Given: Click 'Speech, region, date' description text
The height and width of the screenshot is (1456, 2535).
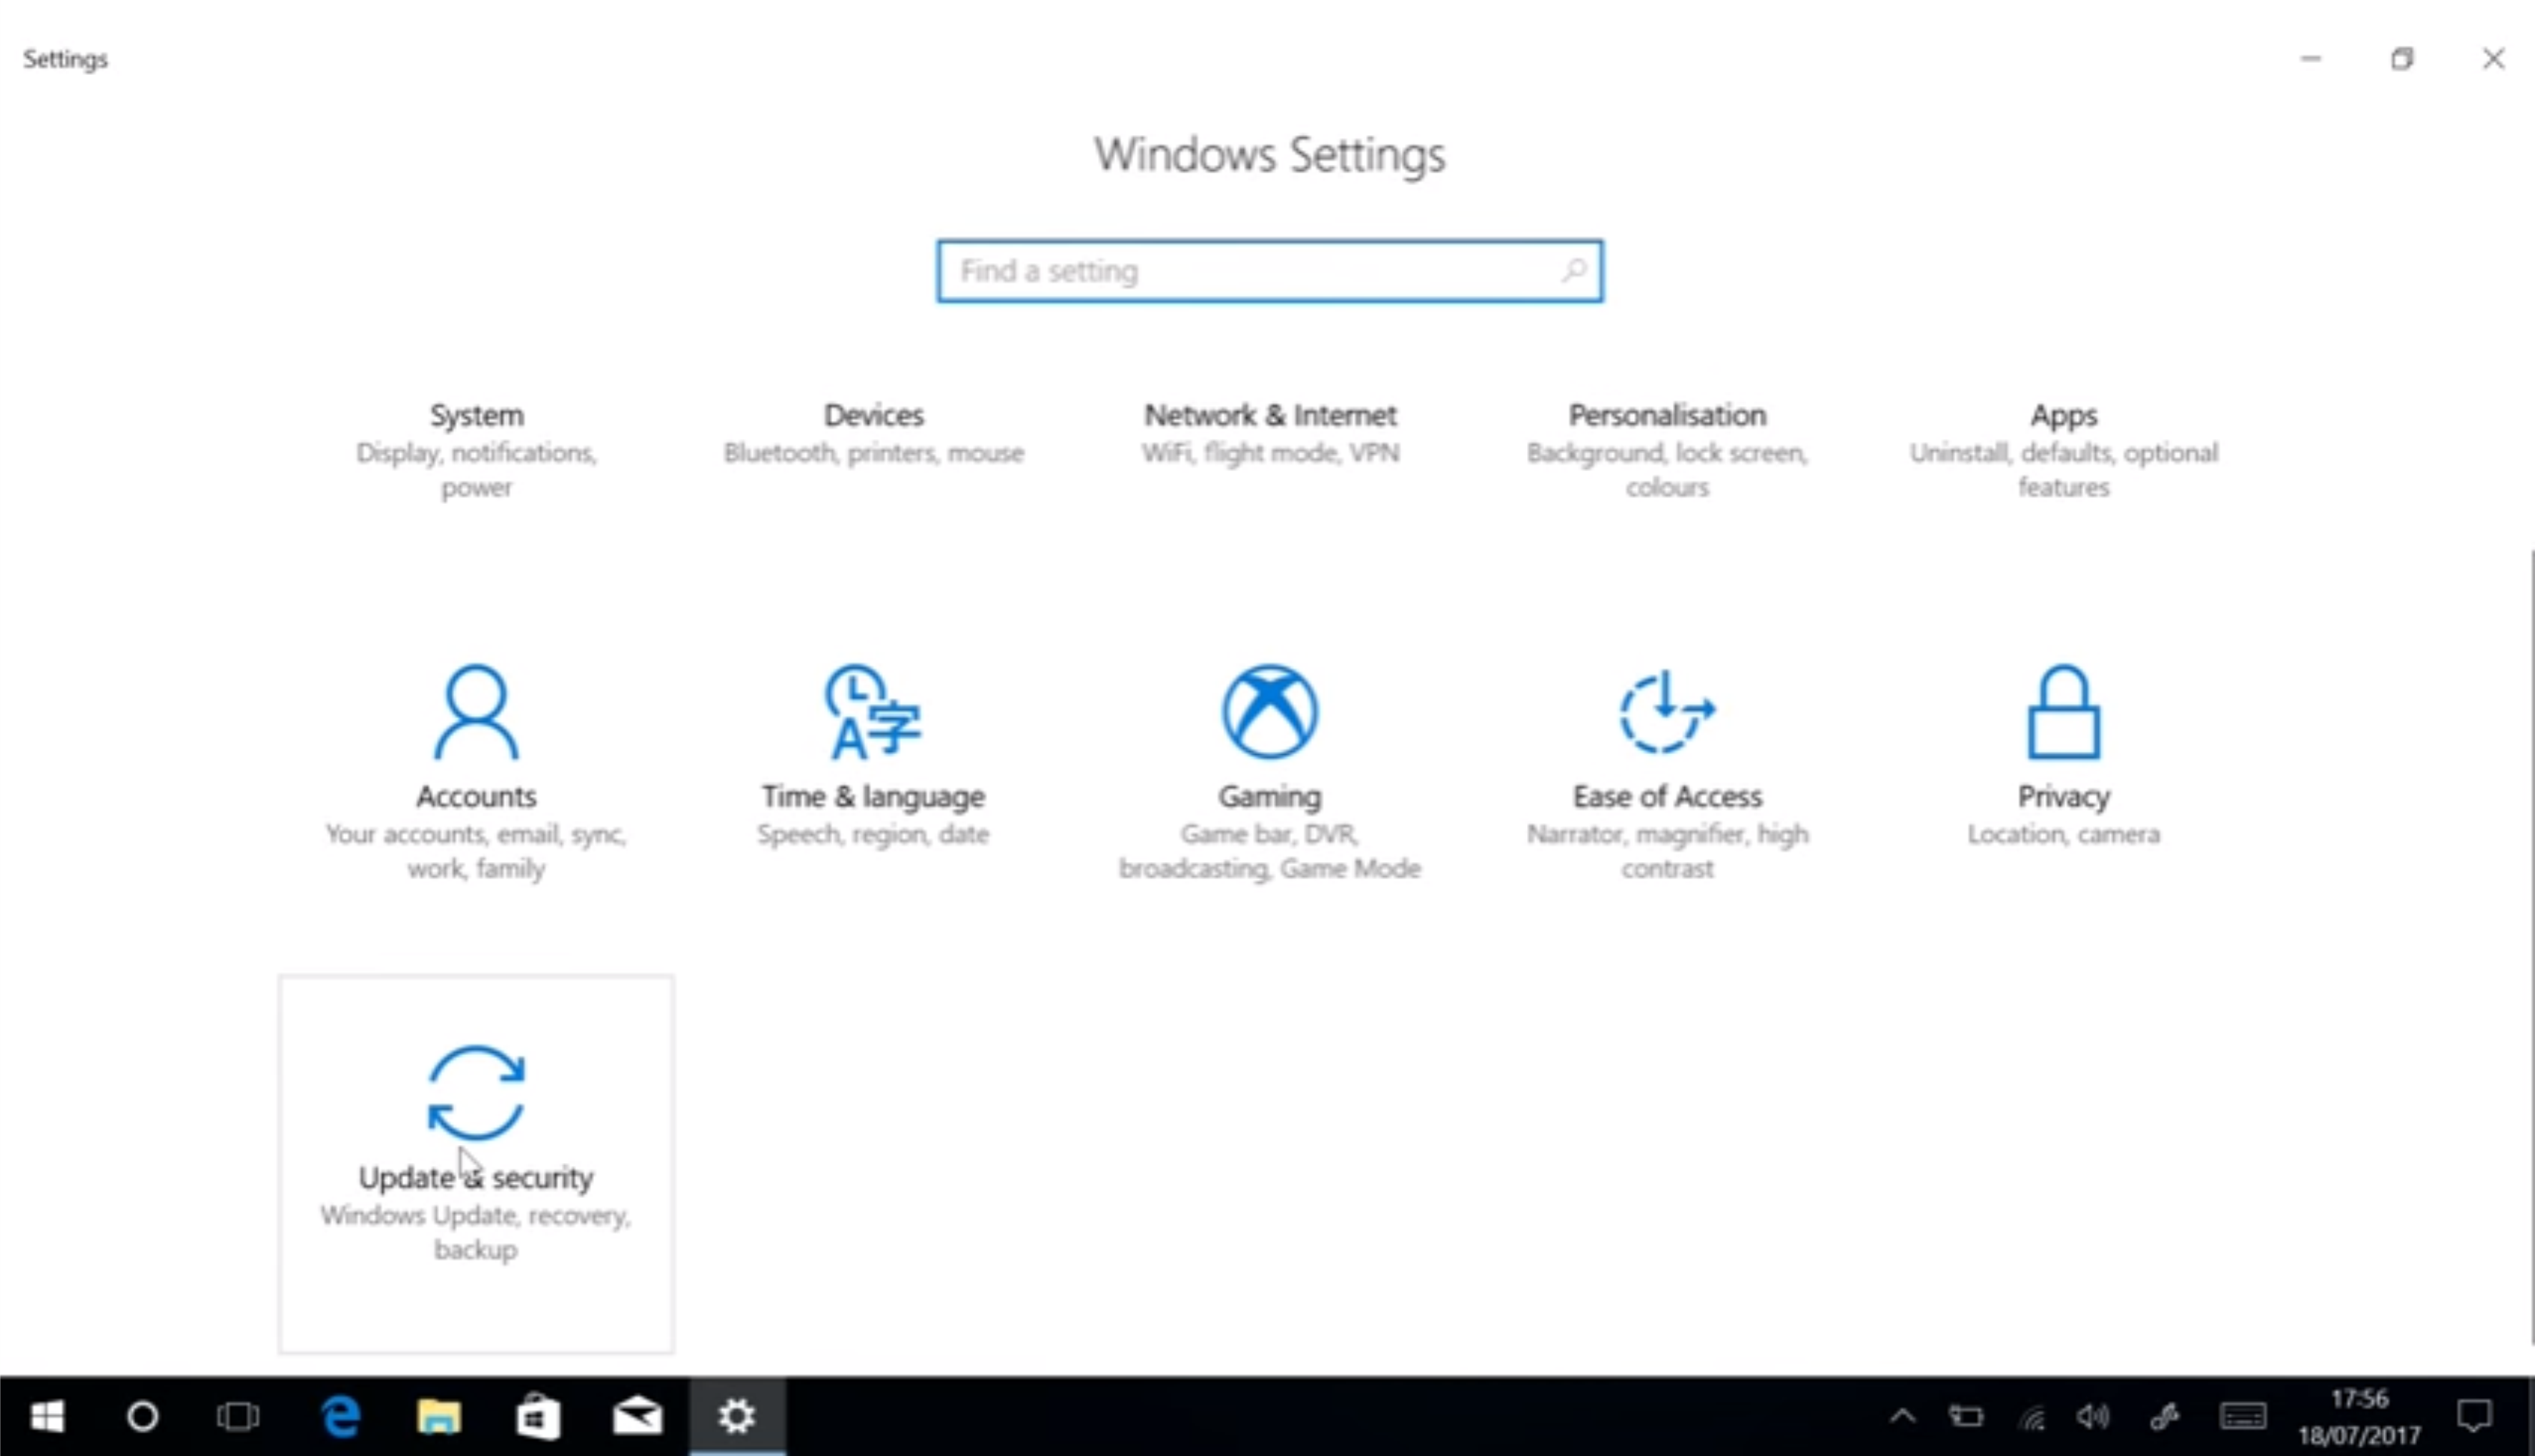Looking at the screenshot, I should click(873, 834).
